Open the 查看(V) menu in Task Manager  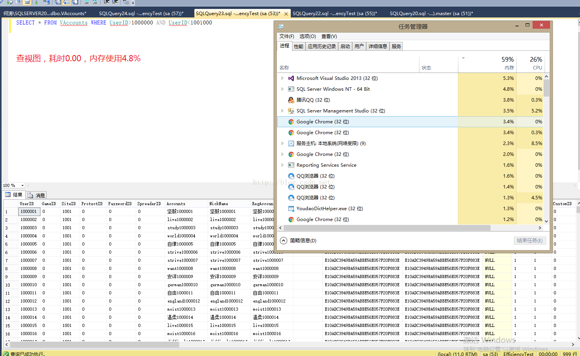pos(329,36)
